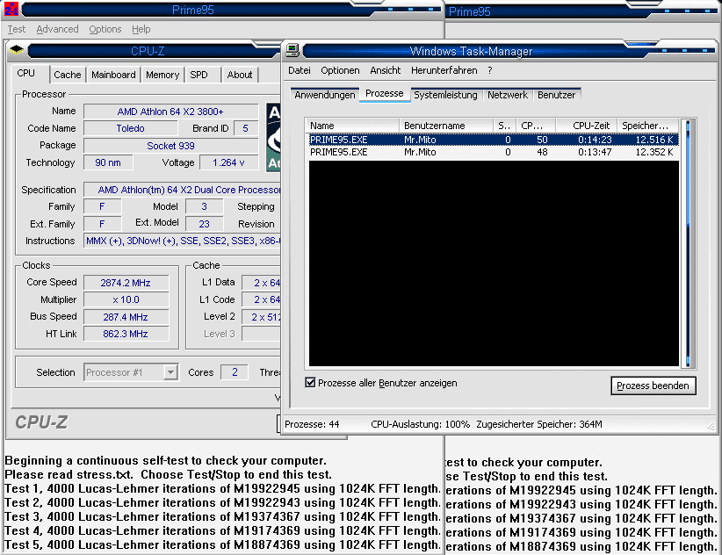Open the Herunterfahren menu in Task-Manager
722x555 pixels.
tap(444, 70)
